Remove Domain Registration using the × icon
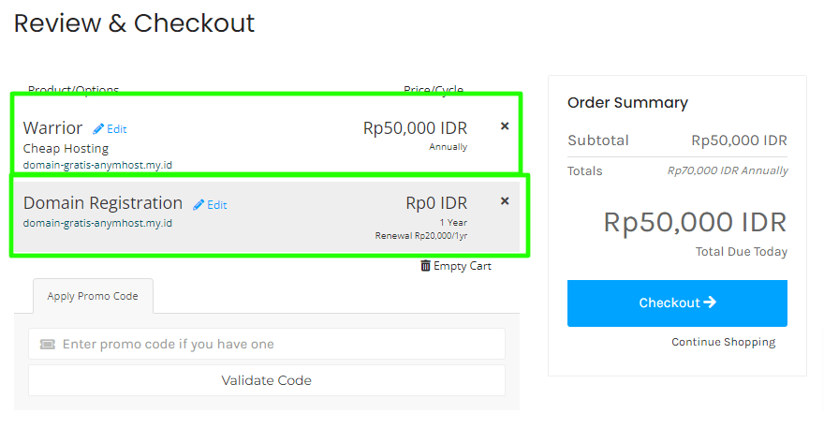824x428 pixels. (x=505, y=200)
